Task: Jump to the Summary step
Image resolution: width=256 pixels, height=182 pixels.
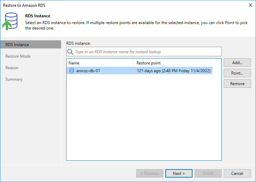Action: click(14, 79)
